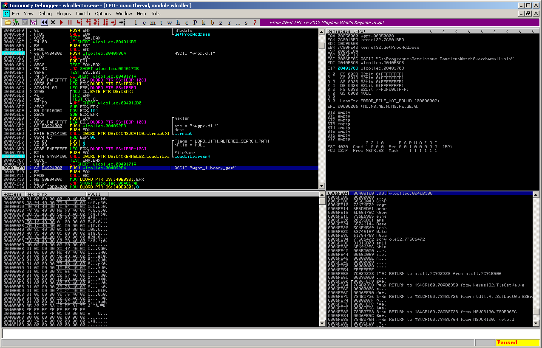Open a file with the folder icon
Screen dimensions: 542x348
[x=8, y=22]
